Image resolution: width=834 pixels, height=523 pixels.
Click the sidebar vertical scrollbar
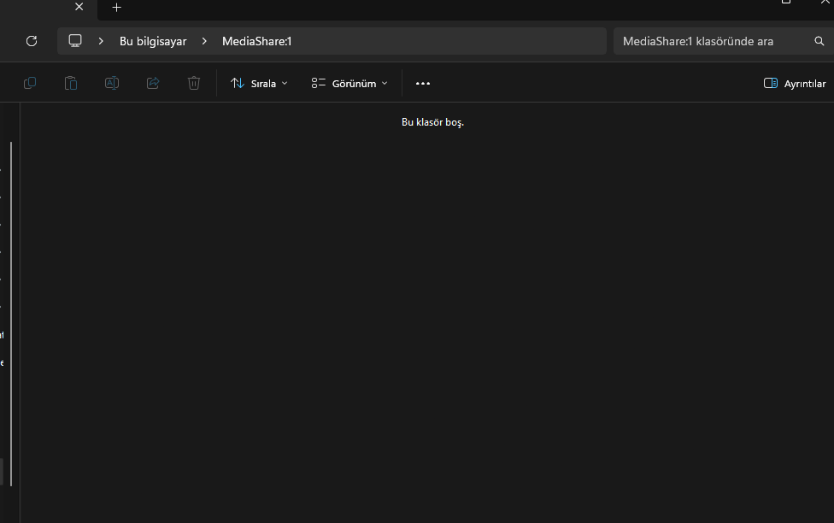click(11, 314)
